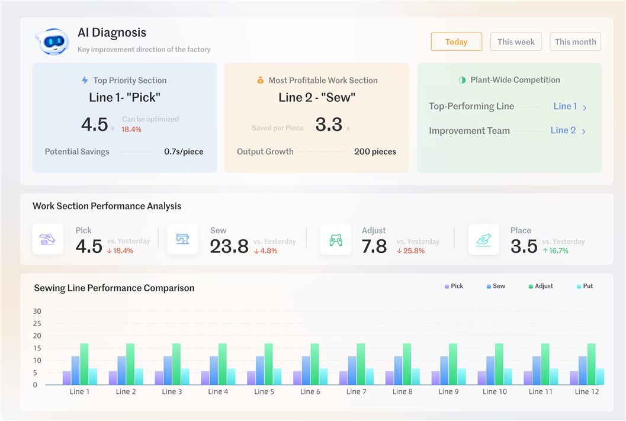626x421 pixels.
Task: Click the Sew sewing machine icon
Action: pos(182,239)
